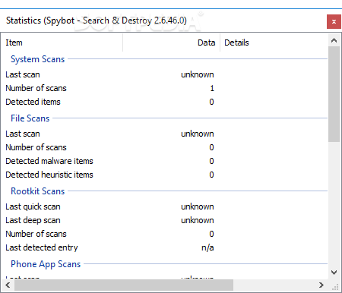Click the '0' value beside Detected items
342x293 pixels.
point(211,102)
